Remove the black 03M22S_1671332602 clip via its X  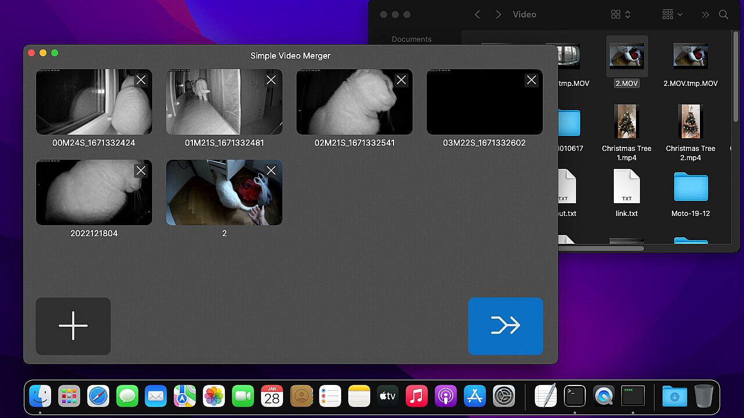pyautogui.click(x=531, y=80)
